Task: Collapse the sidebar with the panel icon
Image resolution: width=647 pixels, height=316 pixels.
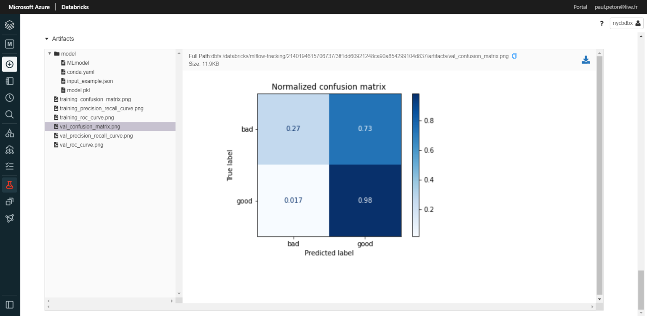Action: coord(9,305)
